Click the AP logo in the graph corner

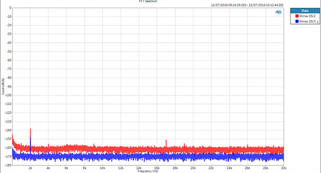point(278,12)
